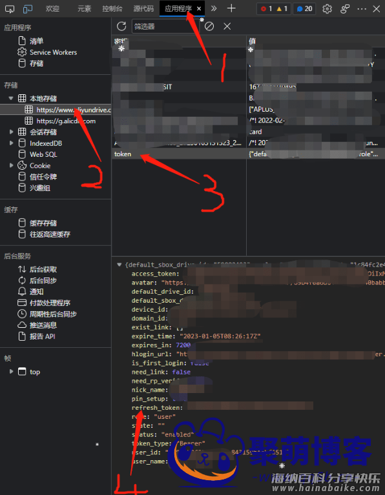Click the 值 column header
385x495 pixels.
click(316, 41)
